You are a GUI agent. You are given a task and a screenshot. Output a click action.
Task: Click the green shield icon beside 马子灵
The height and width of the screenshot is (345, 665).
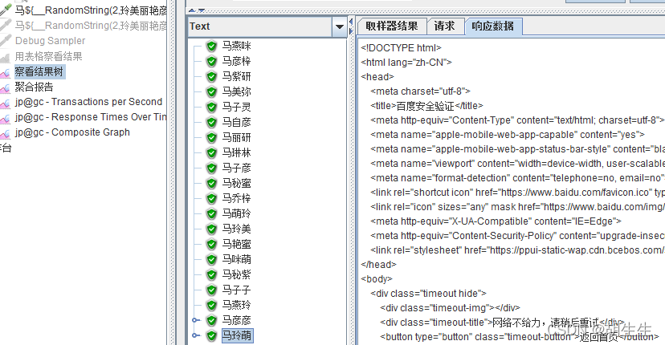[x=212, y=107]
